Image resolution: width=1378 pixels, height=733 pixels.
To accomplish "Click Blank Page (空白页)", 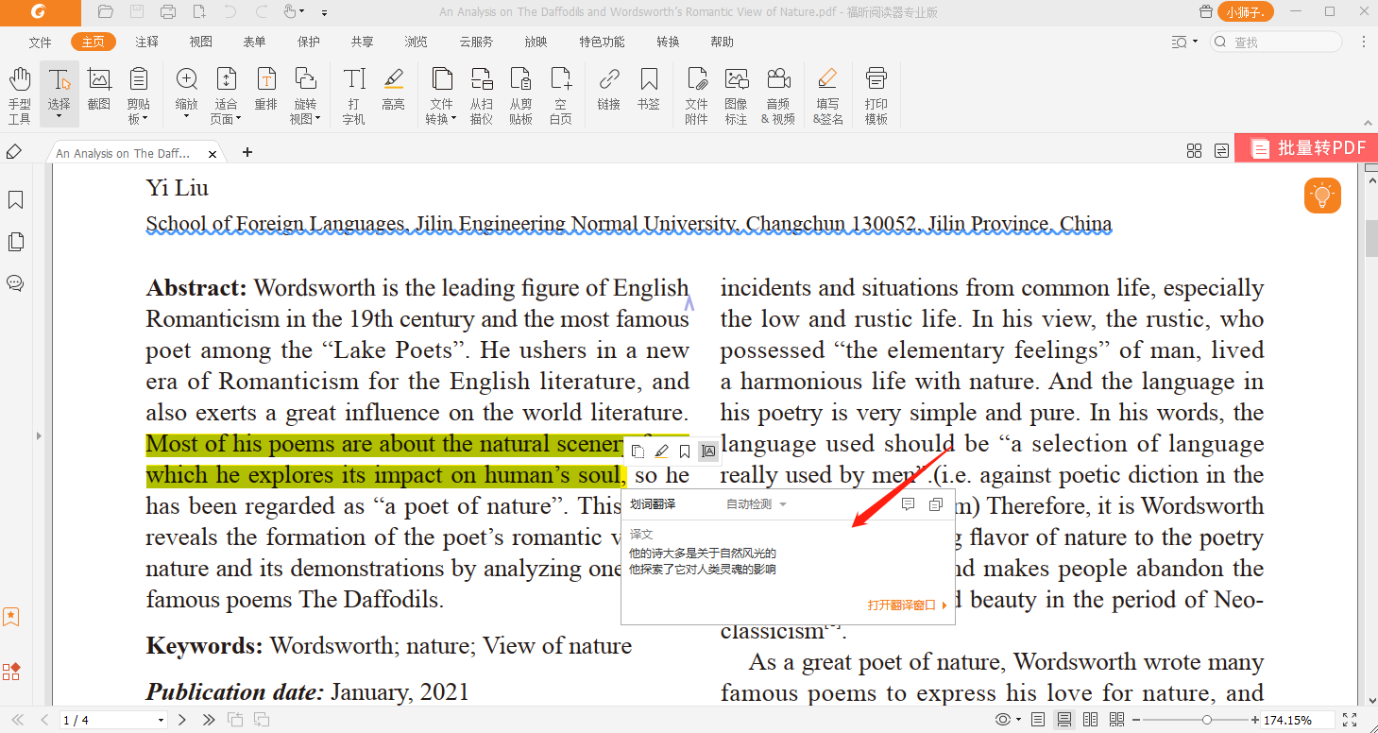I will point(561,94).
